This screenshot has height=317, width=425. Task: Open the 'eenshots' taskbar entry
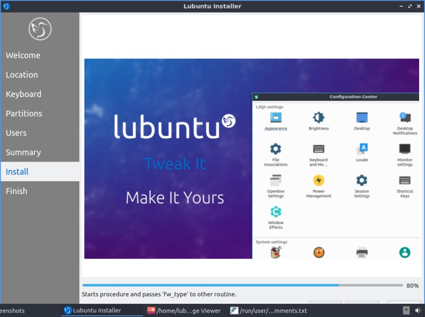12,311
